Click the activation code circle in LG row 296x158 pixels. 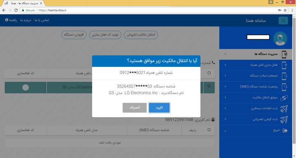pyautogui.click(x=26, y=87)
